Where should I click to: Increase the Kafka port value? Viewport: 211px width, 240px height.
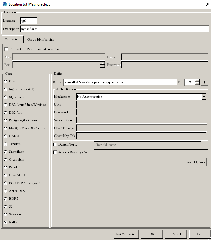pyautogui.click(x=197, y=81)
